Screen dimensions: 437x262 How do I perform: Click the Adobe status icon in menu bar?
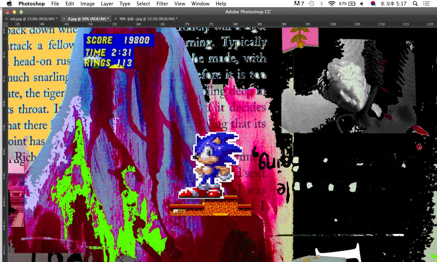[299, 4]
